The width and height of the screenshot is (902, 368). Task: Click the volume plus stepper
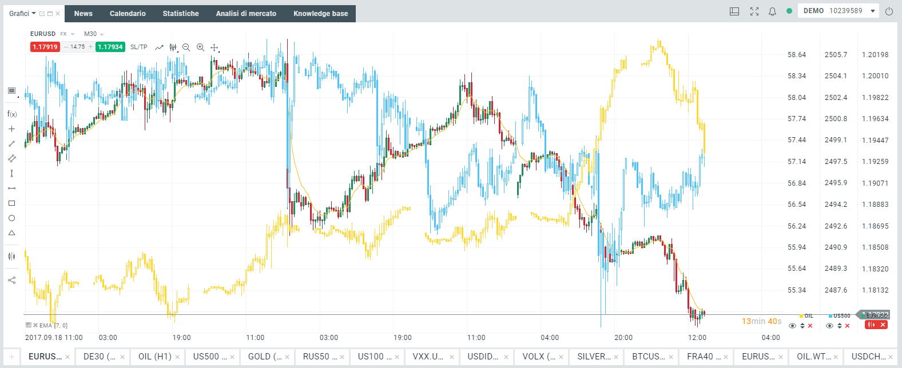coord(90,47)
